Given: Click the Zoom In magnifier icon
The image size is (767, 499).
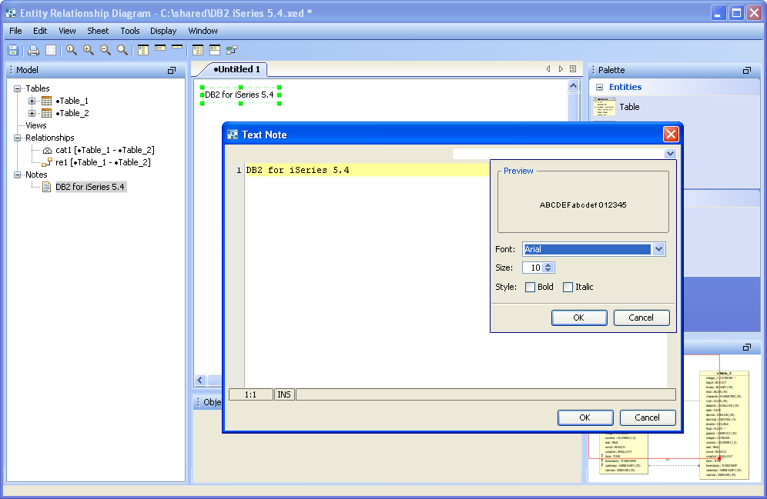Looking at the screenshot, I should 89,50.
